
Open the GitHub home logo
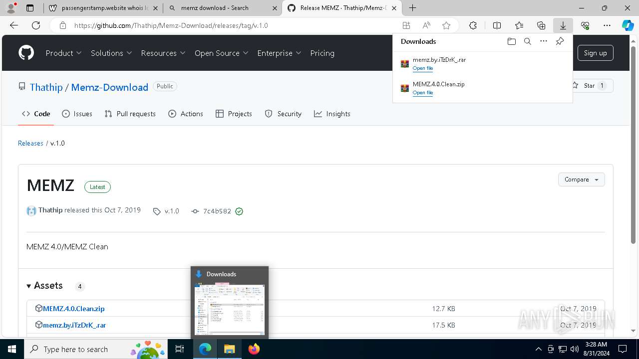click(26, 53)
